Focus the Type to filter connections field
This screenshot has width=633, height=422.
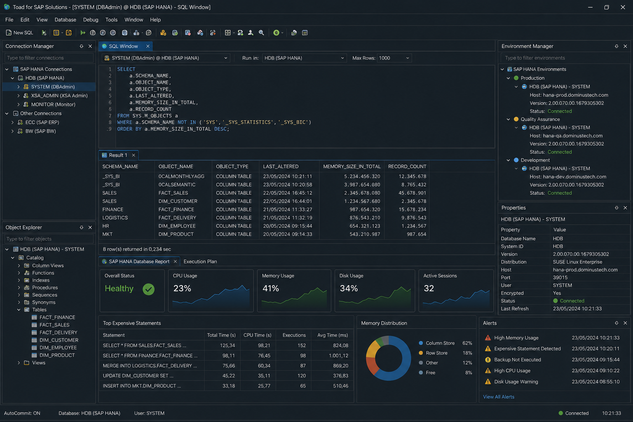(x=49, y=58)
